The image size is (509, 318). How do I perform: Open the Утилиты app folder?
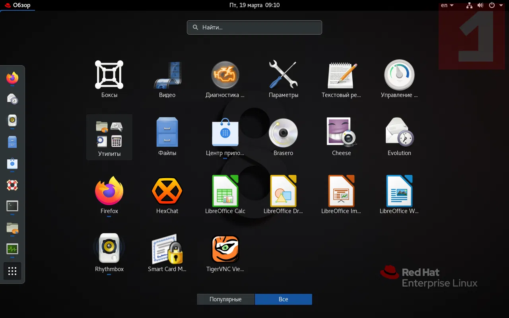pos(109,137)
